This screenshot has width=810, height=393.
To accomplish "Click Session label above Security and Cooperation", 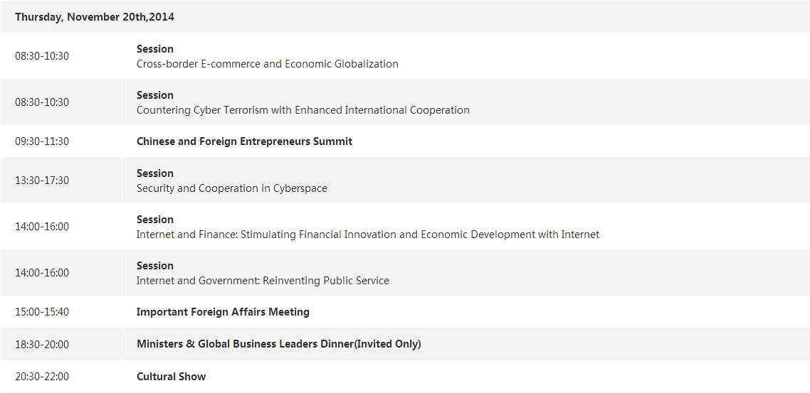I will point(155,173).
